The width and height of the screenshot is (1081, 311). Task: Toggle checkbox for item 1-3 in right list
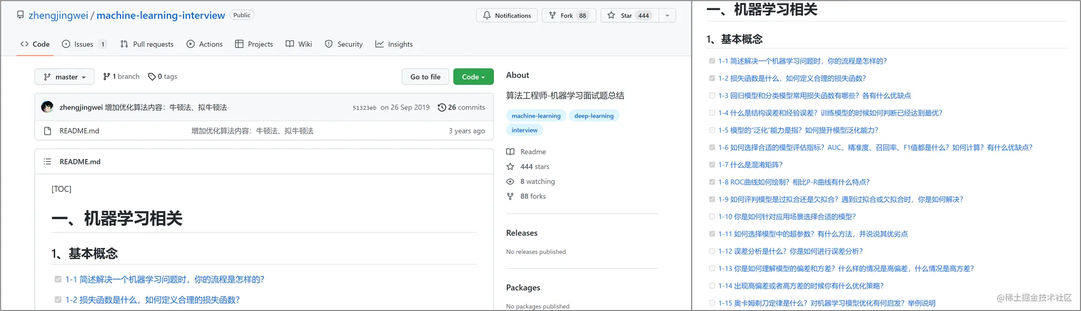(712, 96)
